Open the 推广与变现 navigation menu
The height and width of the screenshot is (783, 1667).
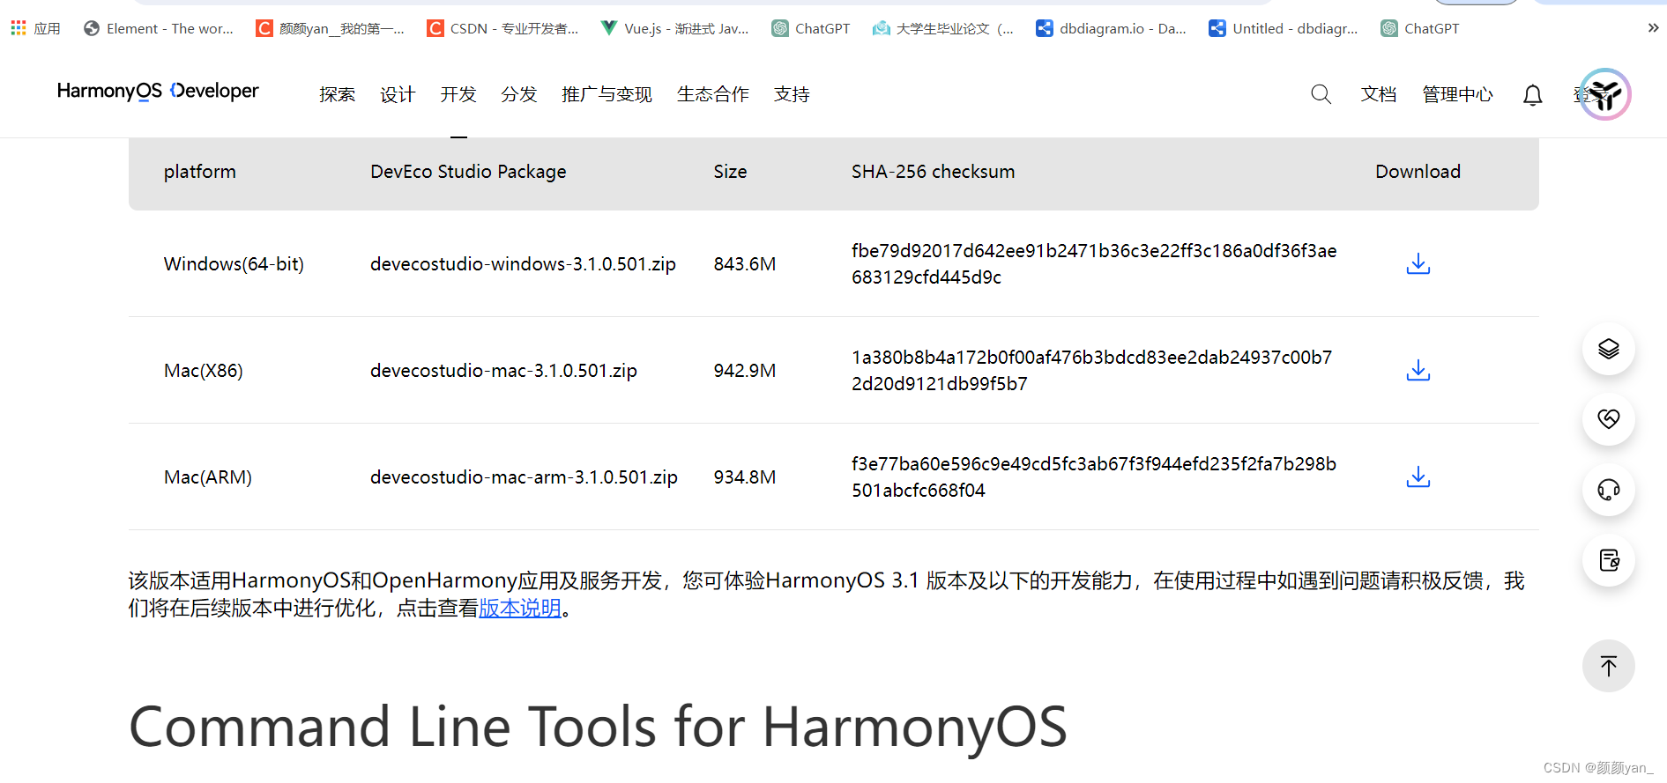click(607, 94)
